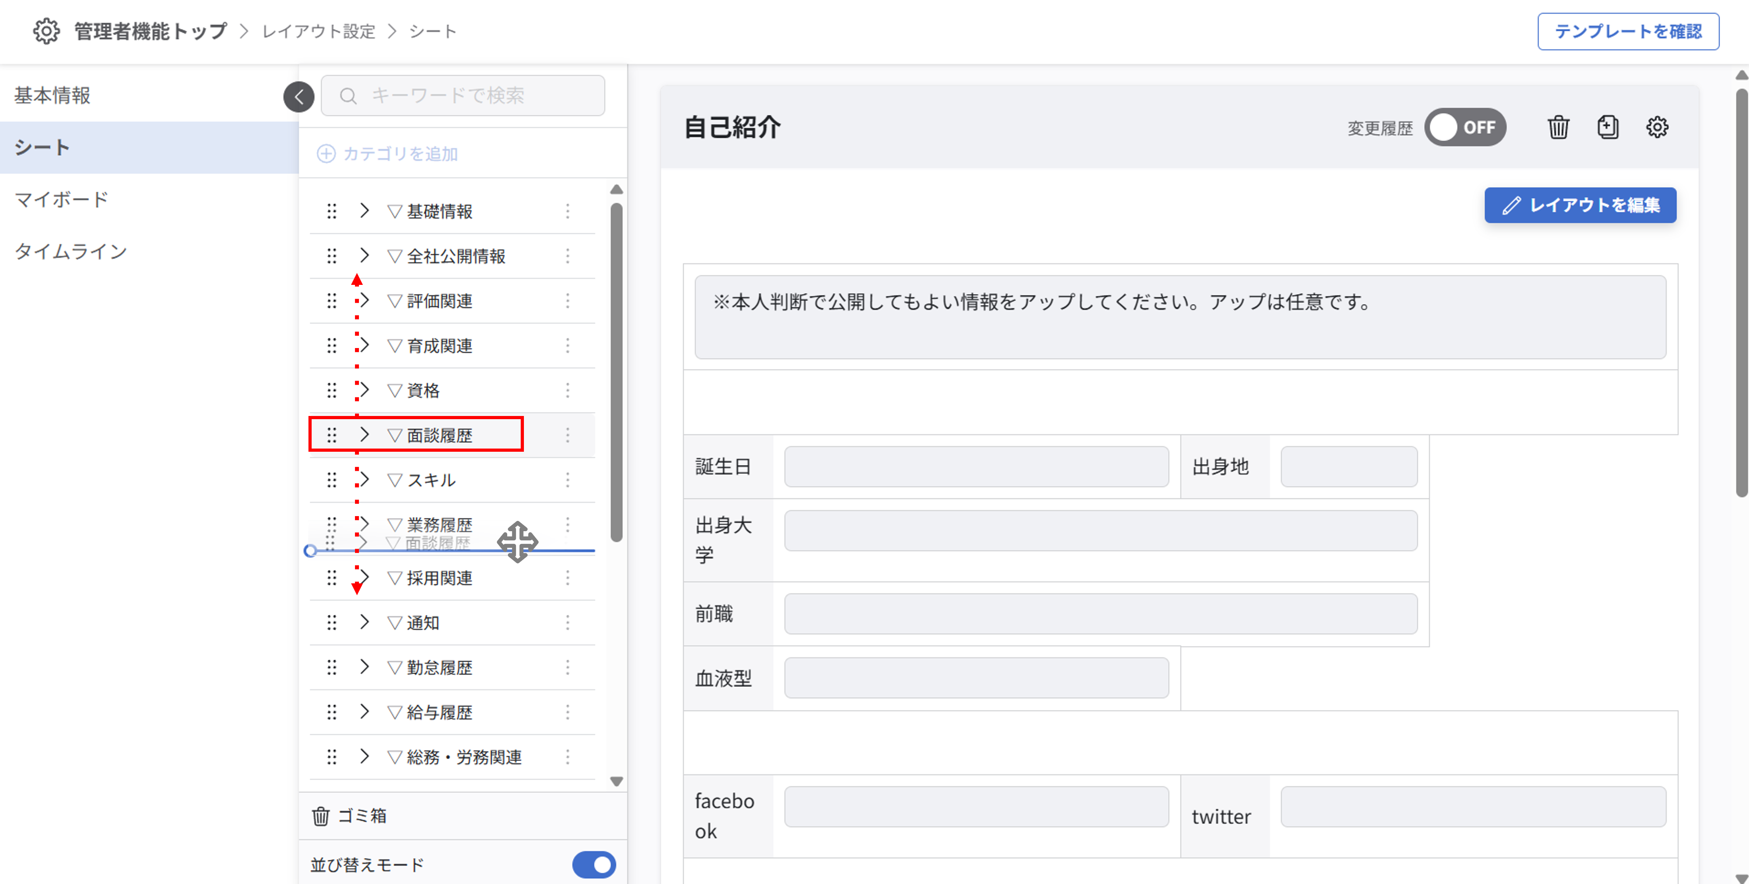Grab the drag handle of 基礎情報
The height and width of the screenshot is (884, 1749).
coord(332,211)
